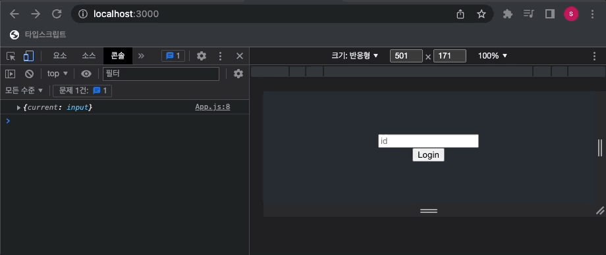Open Chrome three-dot menu
Screen dimensions: 606x255
click(x=592, y=14)
